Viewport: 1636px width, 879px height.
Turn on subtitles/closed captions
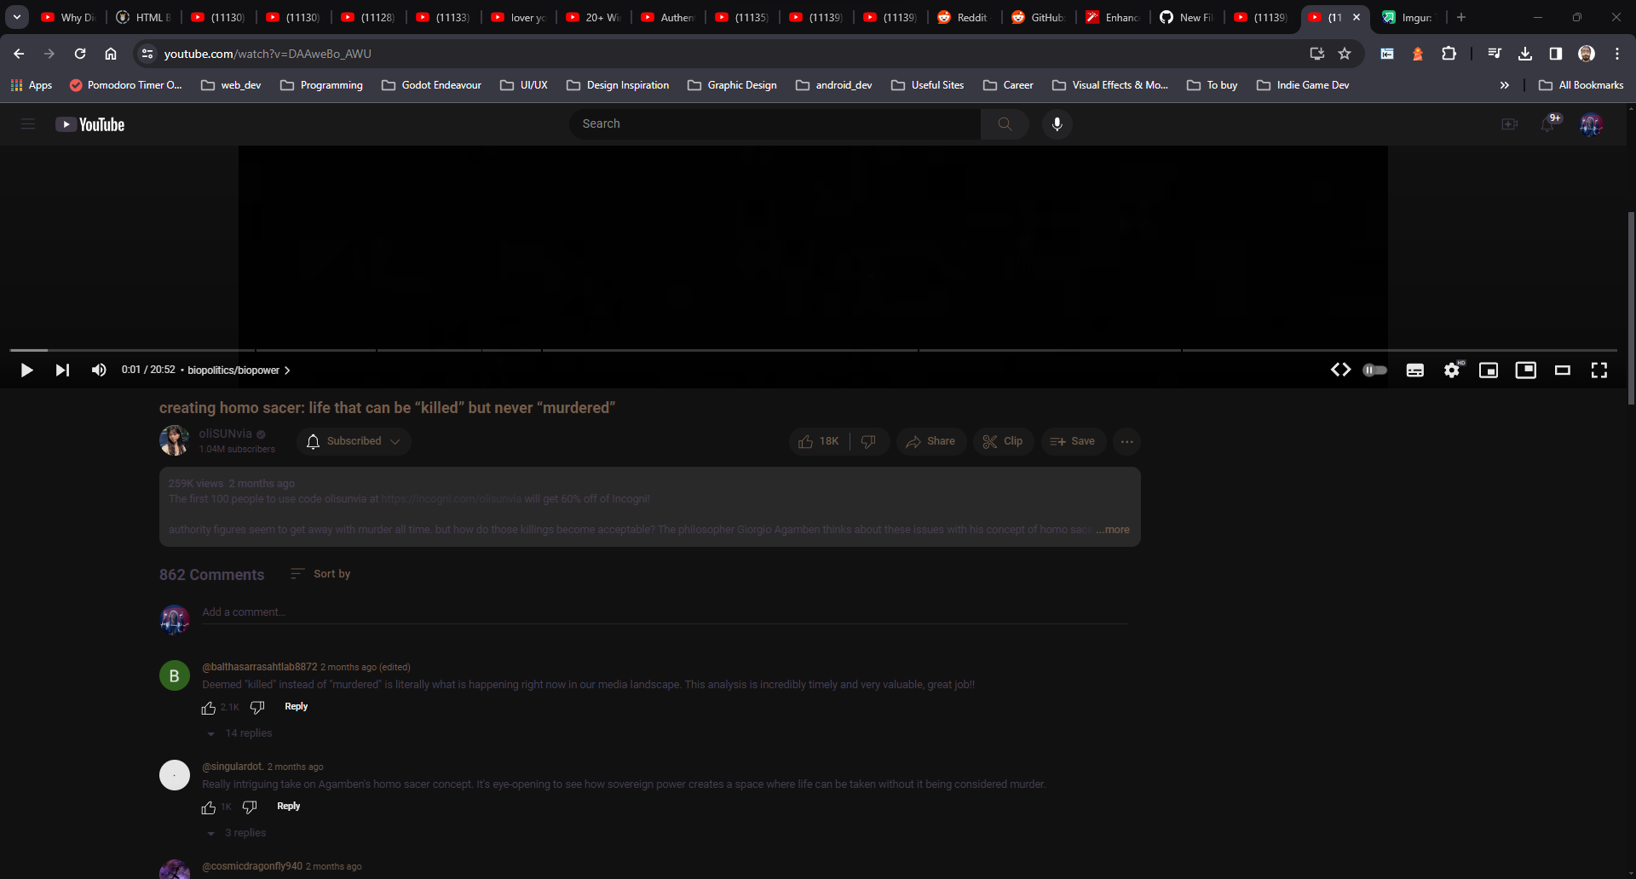click(1415, 370)
